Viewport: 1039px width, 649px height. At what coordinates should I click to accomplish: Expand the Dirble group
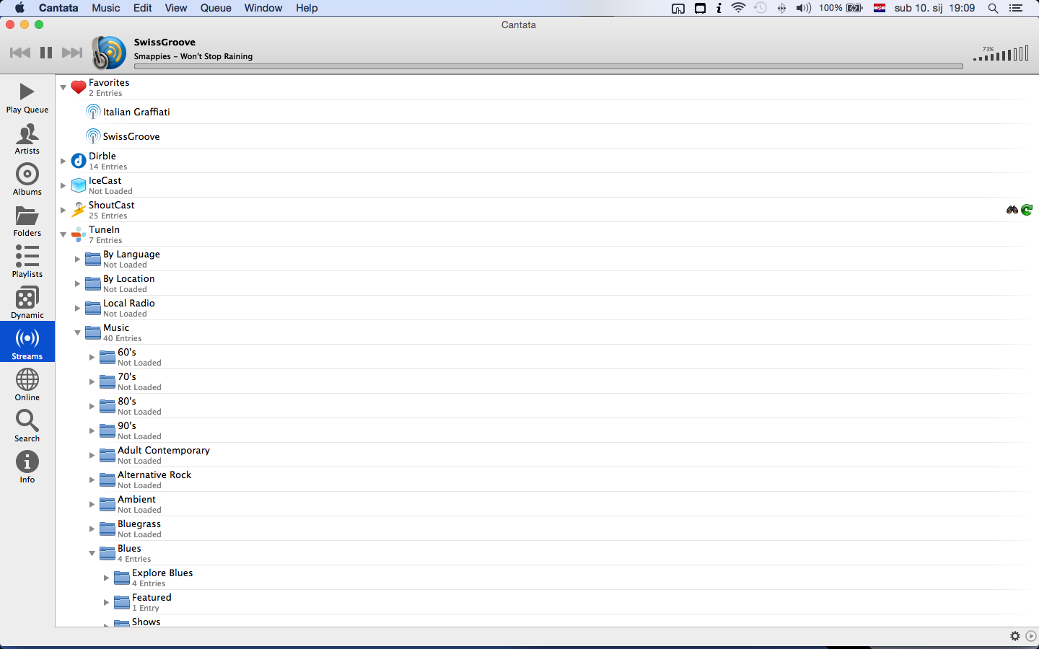63,161
